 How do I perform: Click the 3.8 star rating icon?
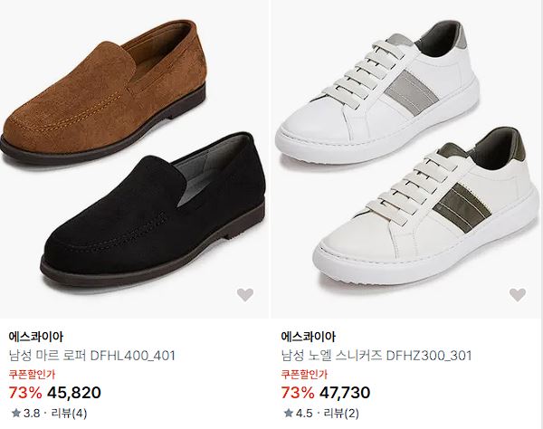(x=16, y=413)
